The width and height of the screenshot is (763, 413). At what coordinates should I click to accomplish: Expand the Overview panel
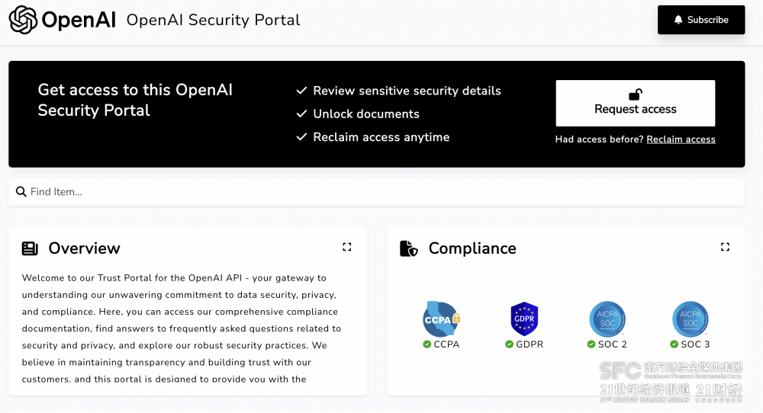coord(347,247)
